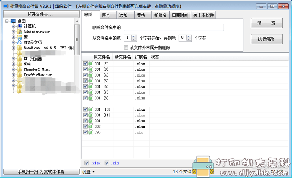Click the IP 扫描器 folder icon
The image size is (292, 178).
click(19, 59)
